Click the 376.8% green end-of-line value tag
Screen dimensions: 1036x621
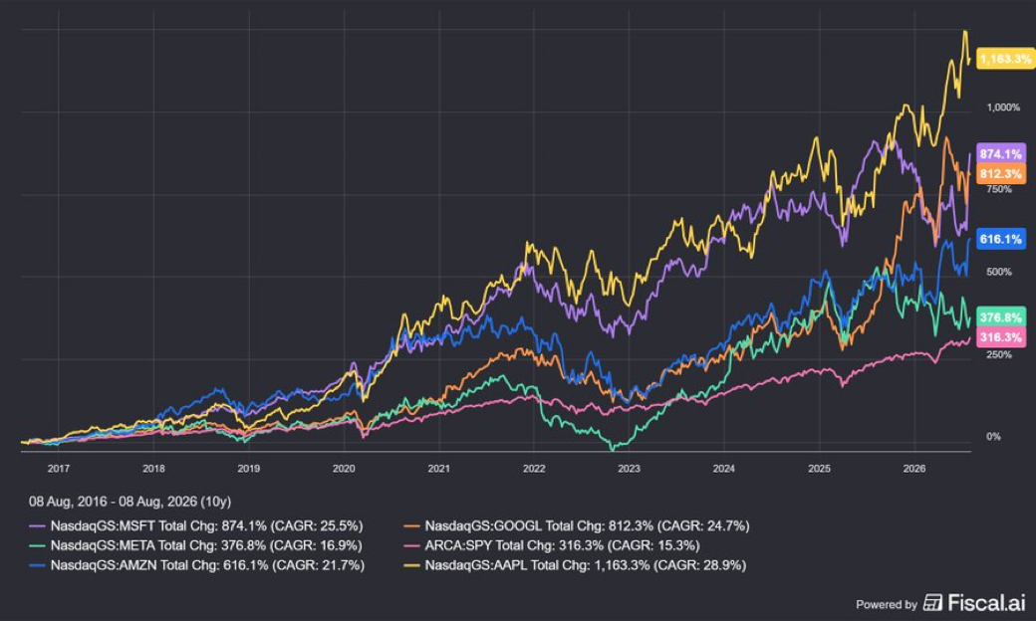1001,317
